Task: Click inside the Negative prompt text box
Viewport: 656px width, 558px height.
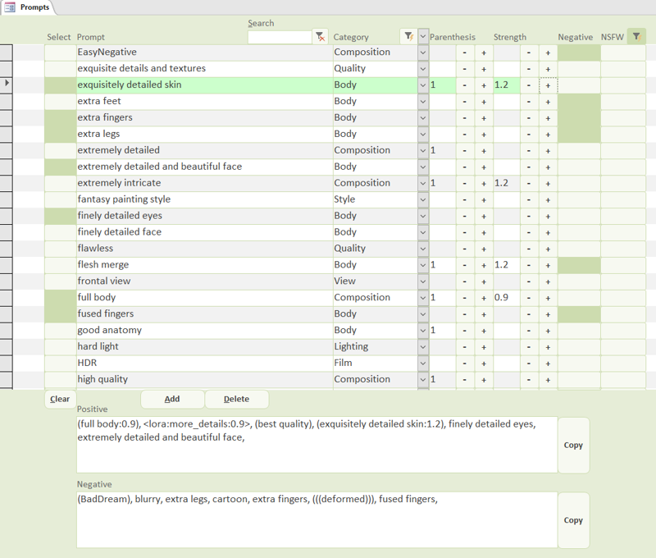Action: point(317,519)
